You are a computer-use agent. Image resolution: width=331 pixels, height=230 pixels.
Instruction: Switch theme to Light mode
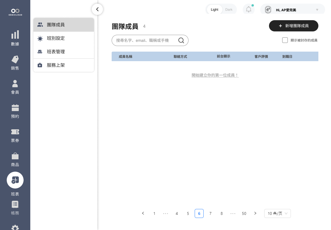tap(214, 10)
